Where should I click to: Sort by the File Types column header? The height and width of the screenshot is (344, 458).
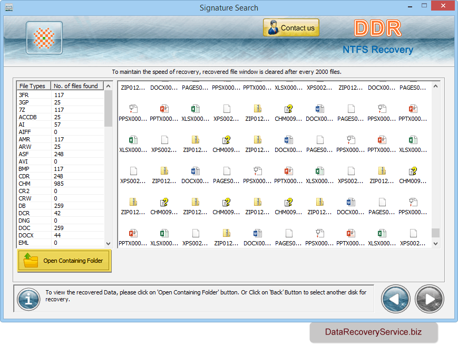pos(34,85)
